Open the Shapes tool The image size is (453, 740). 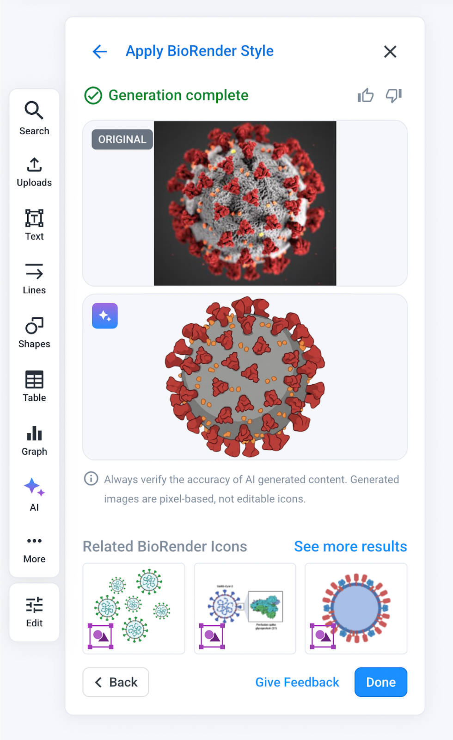[x=34, y=332]
